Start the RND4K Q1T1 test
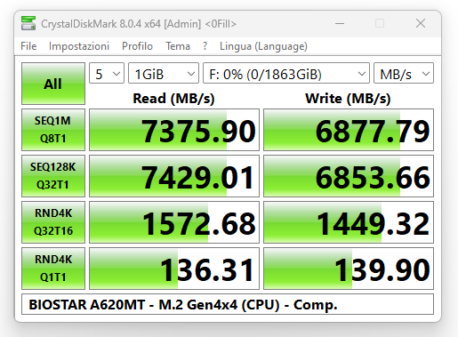Image resolution: width=458 pixels, height=337 pixels. [x=53, y=269]
